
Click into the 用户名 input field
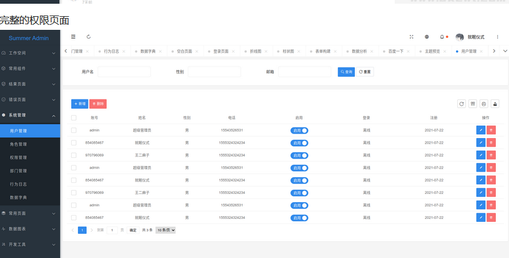click(124, 72)
